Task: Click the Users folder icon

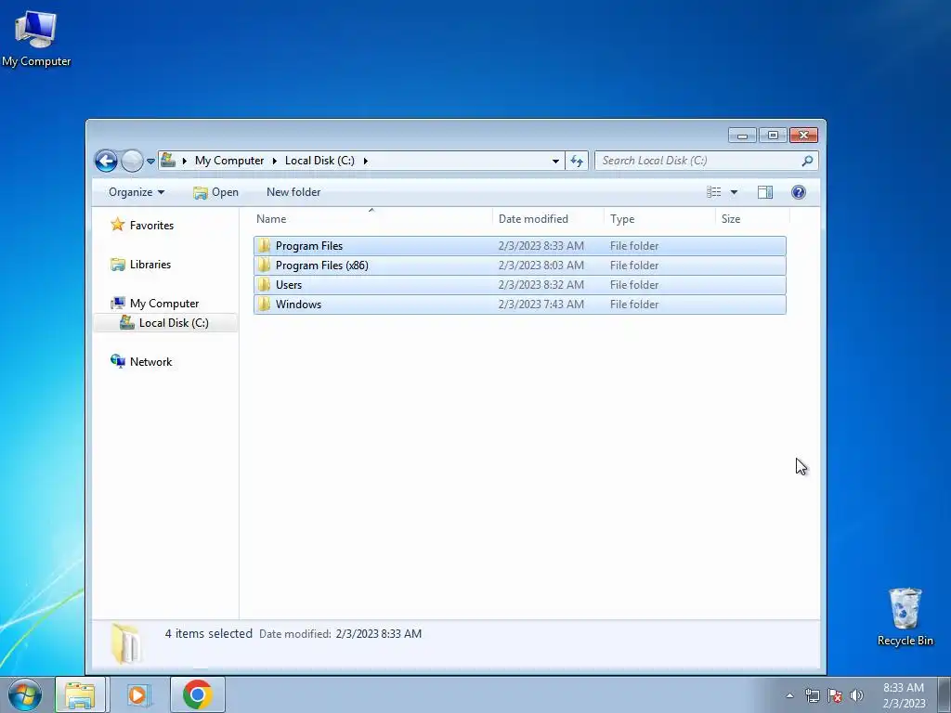Action: pyautogui.click(x=264, y=284)
